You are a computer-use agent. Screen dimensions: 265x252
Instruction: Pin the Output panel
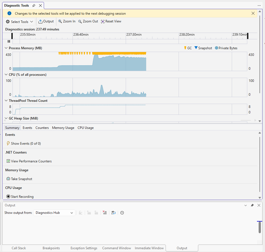coord(252,205)
